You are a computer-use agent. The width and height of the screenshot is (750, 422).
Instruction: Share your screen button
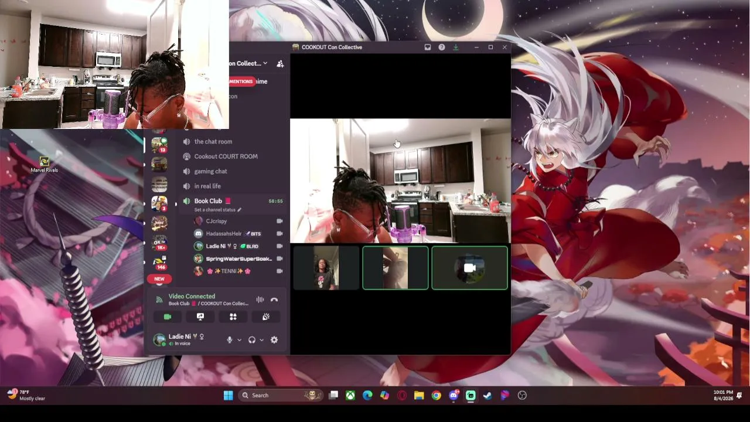[200, 316]
